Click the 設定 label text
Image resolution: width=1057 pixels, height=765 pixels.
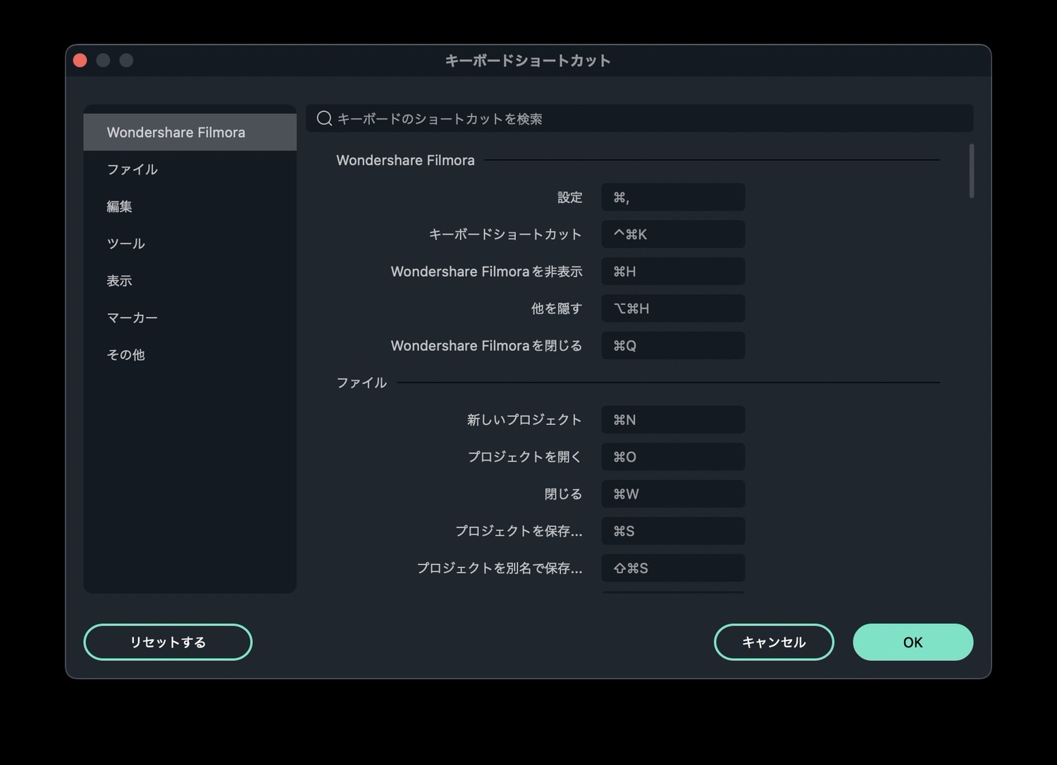click(x=570, y=197)
